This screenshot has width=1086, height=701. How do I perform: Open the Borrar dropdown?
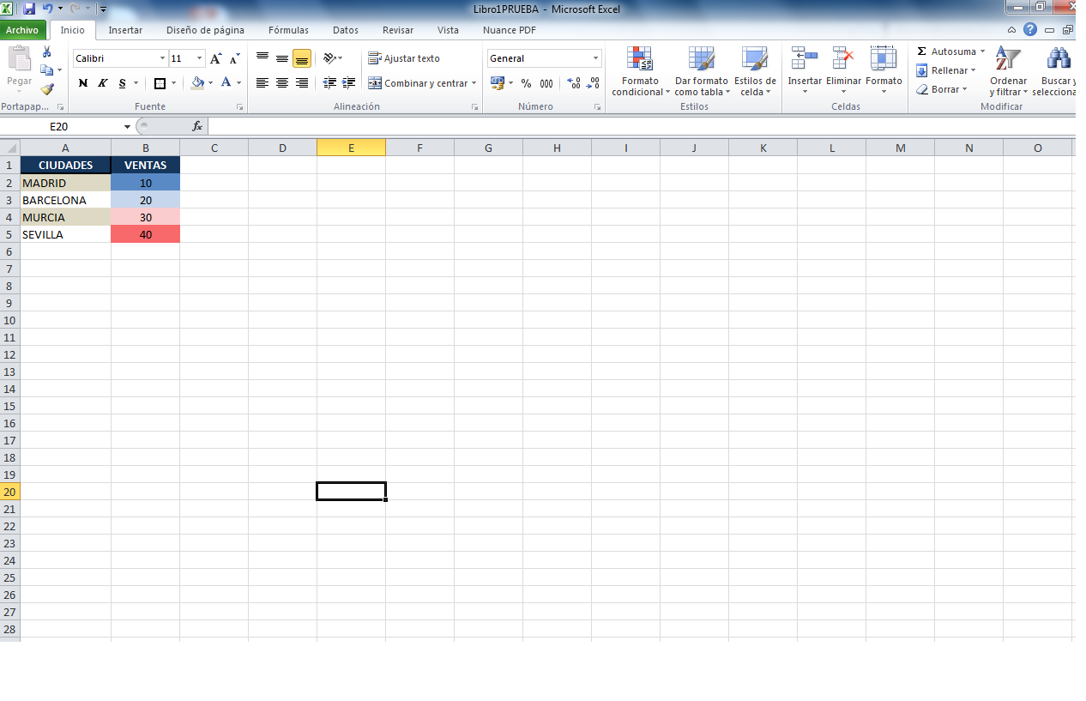click(942, 89)
